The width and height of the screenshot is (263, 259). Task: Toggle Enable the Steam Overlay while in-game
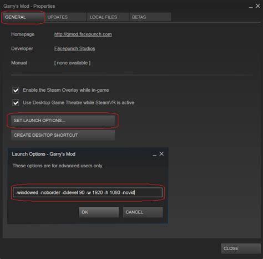tap(16, 90)
